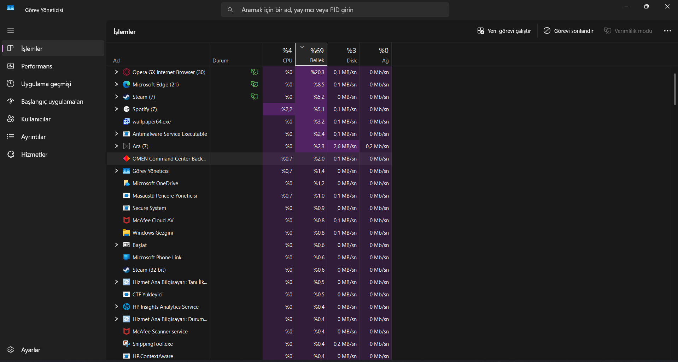Screen dimensions: 678x362
Task: Sort by the Bellek memory column
Action: [311, 54]
